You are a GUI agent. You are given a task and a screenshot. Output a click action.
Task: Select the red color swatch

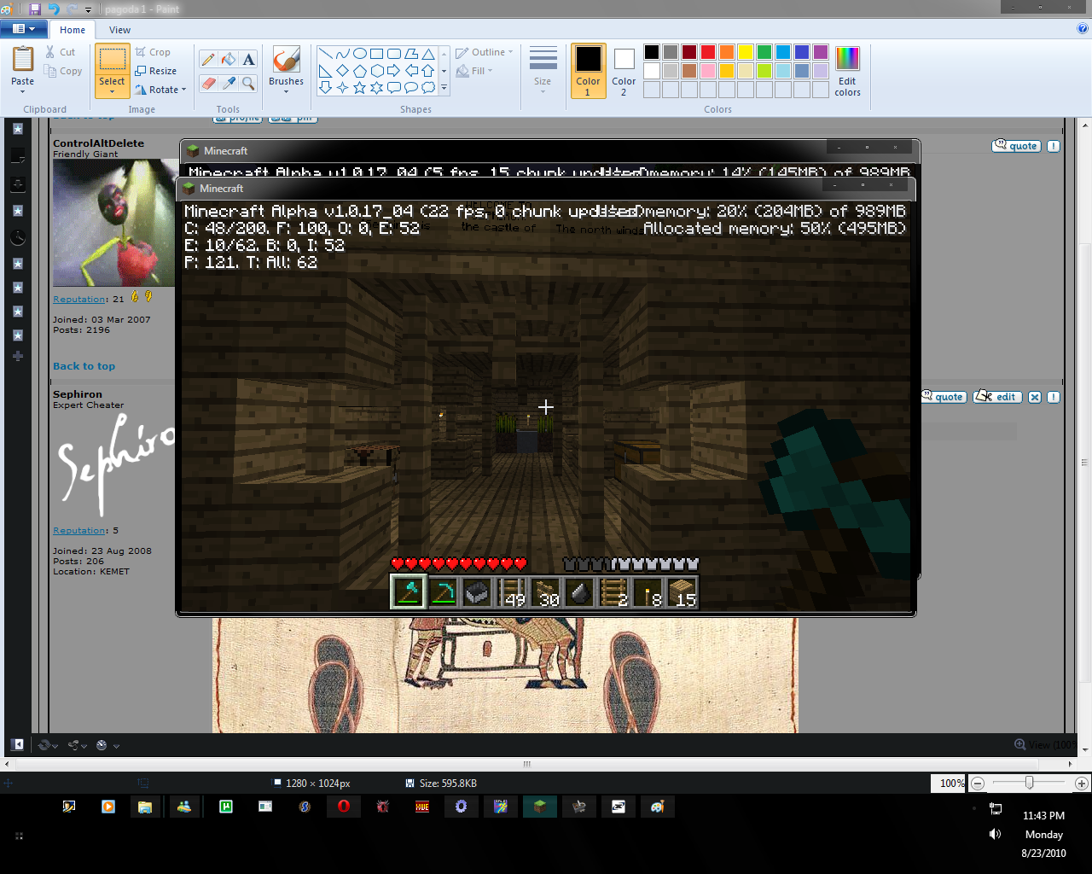tap(706, 51)
